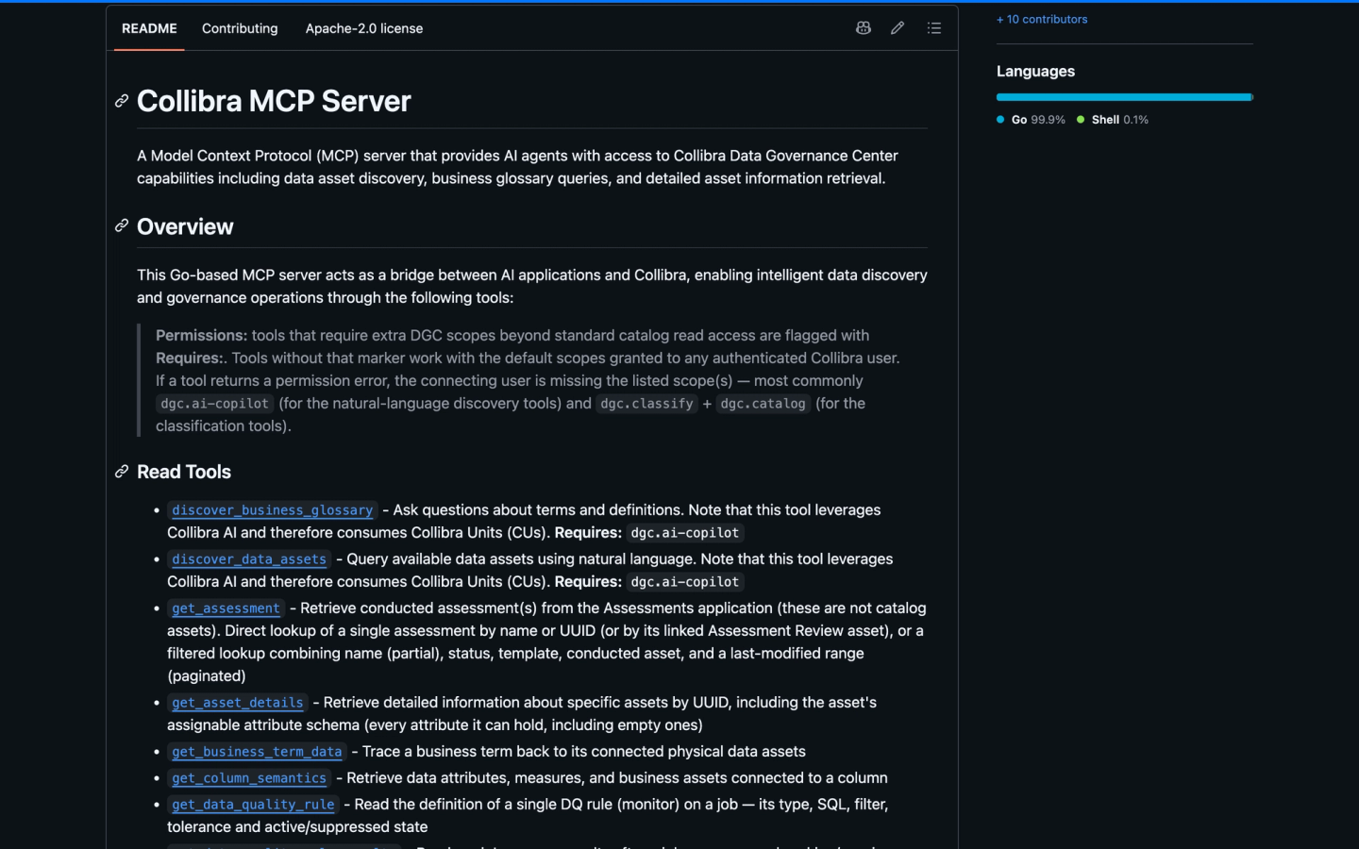Click the Languages sidebar heading

(x=1035, y=72)
